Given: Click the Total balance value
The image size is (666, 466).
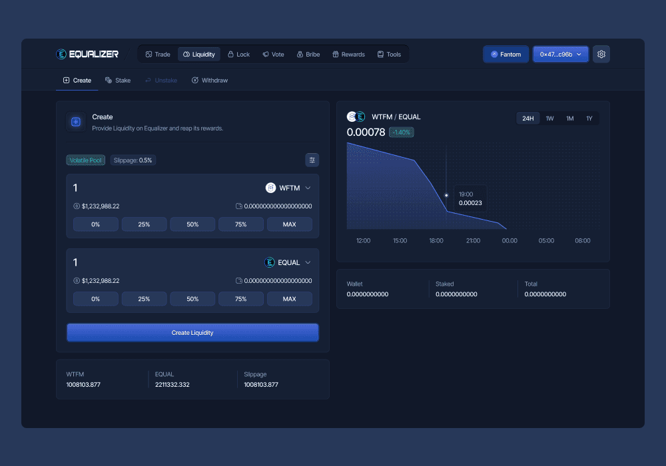Looking at the screenshot, I should pos(545,294).
